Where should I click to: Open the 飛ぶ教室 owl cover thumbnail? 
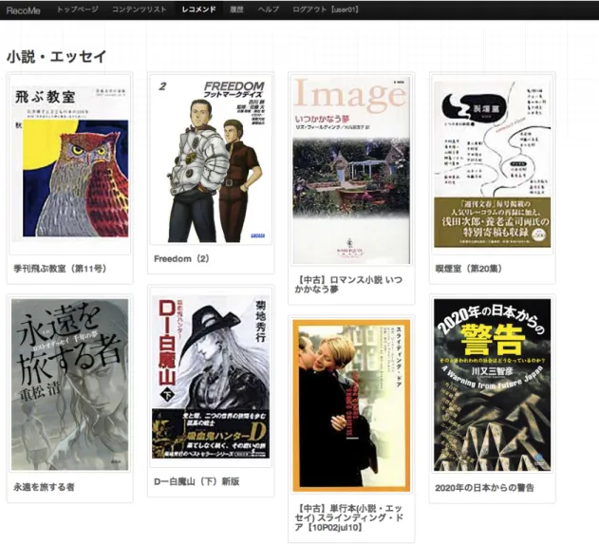tap(70, 164)
